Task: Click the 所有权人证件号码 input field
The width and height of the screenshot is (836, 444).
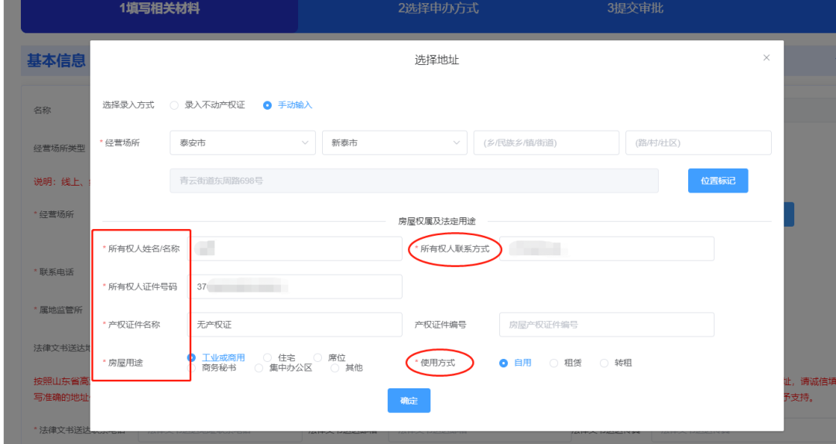Action: click(296, 287)
